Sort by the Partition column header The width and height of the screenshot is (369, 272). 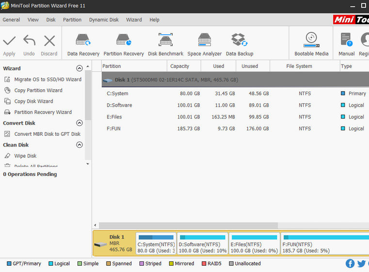pos(134,66)
